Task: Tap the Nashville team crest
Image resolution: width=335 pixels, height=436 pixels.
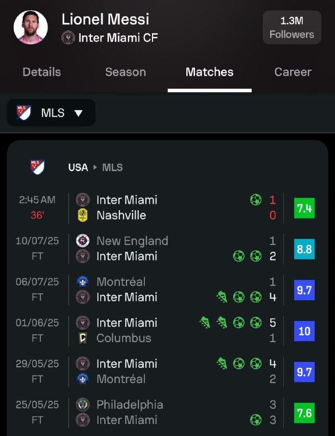Action: (83, 215)
